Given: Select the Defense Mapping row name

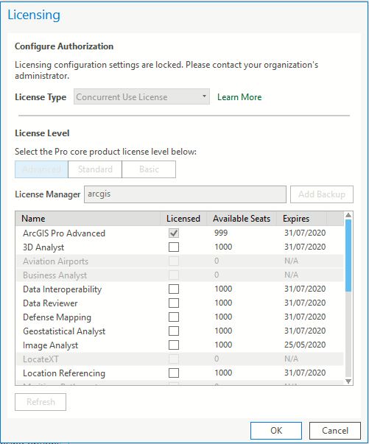Looking at the screenshot, I should [x=57, y=317].
